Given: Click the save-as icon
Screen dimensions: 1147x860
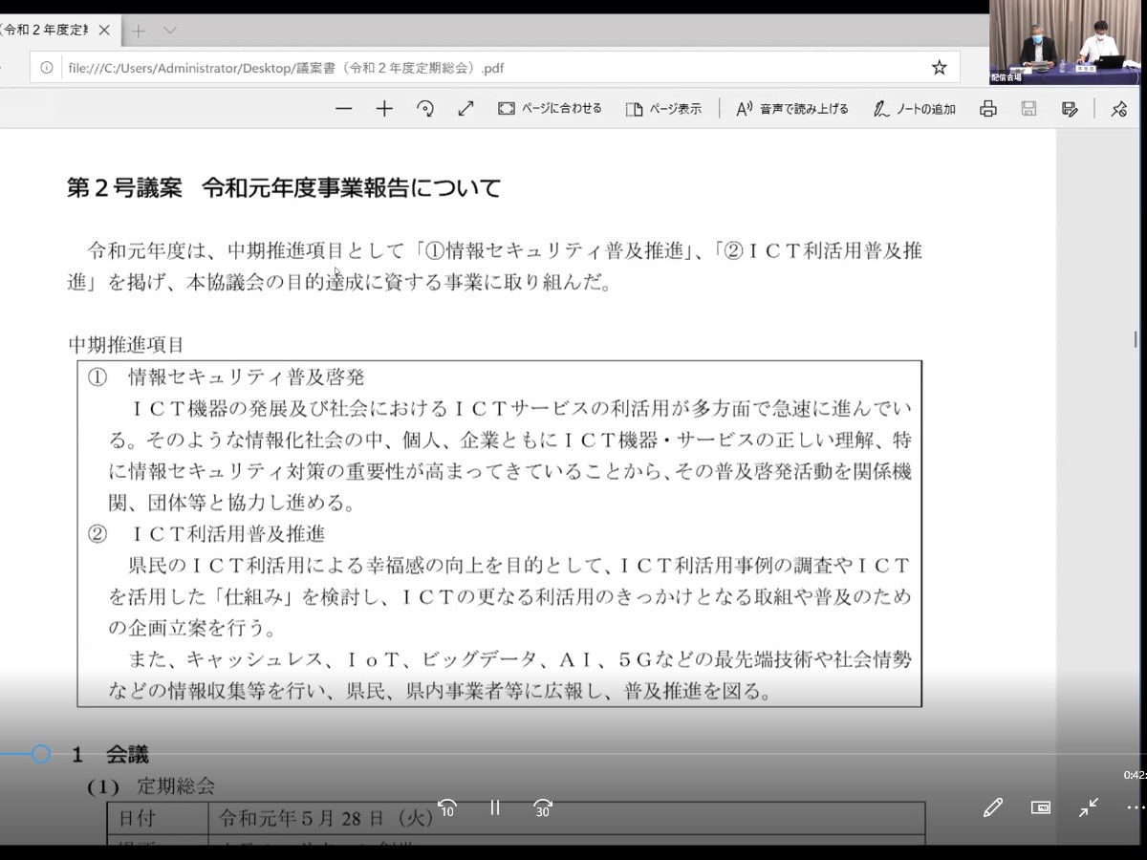Looking at the screenshot, I should [1070, 109].
